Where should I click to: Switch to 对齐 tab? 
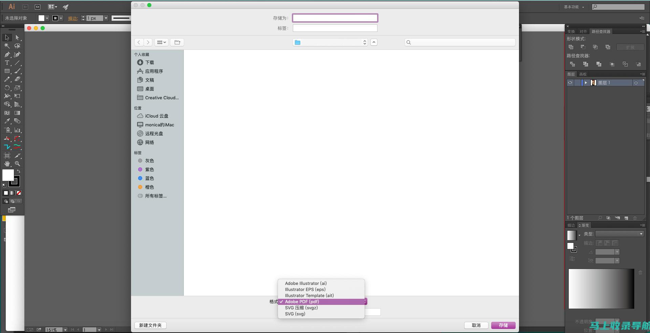point(583,32)
